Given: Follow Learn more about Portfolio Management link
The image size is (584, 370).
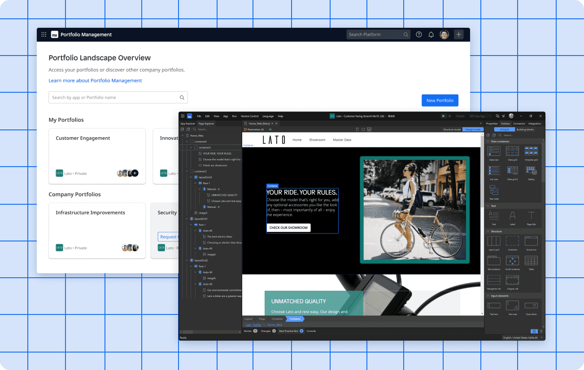Looking at the screenshot, I should pos(95,81).
